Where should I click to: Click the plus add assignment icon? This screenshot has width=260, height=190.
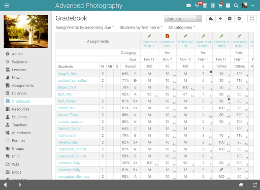(220, 18)
